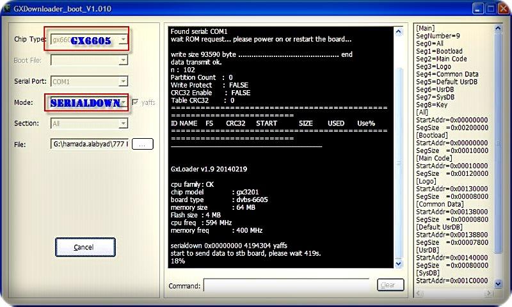Click the console log vertical scrollbar thumb
This screenshot has width=512, height=307.
coord(398,163)
